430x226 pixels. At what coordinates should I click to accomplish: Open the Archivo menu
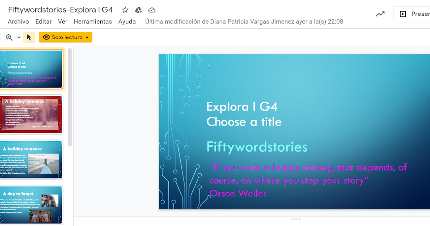[x=18, y=22]
